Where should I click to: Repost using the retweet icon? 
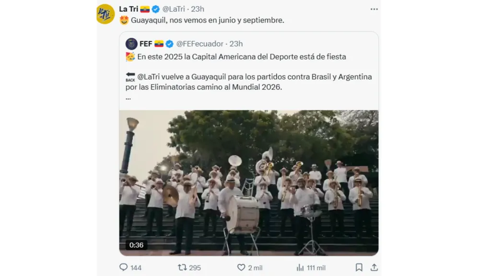[182, 267]
